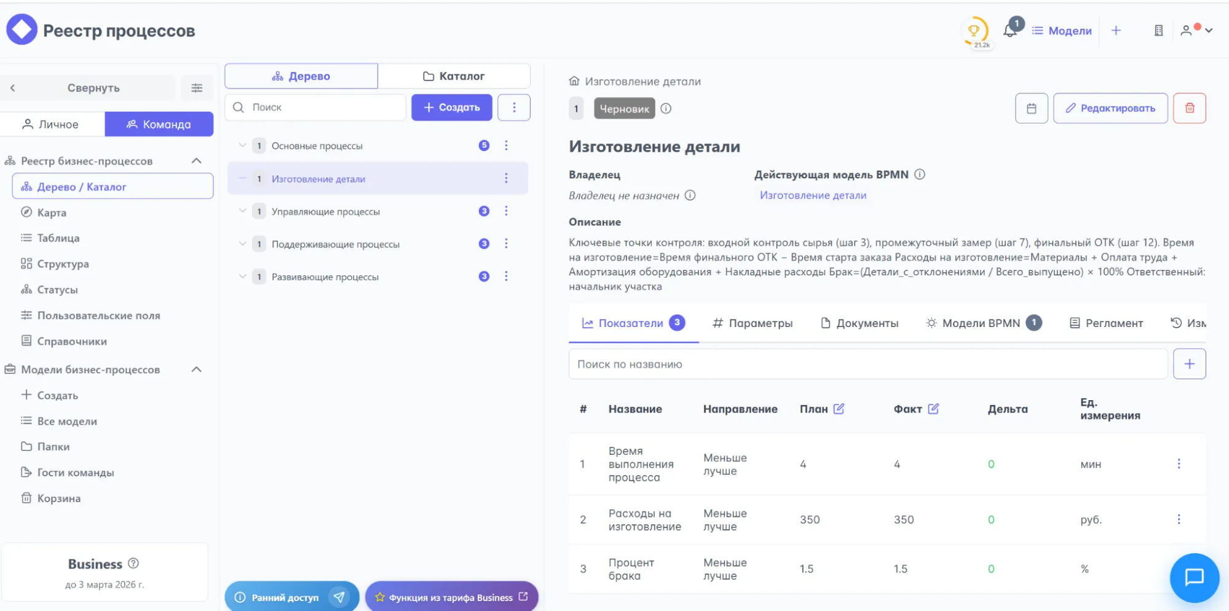1229x611 pixels.
Task: Open the user profile menu
Action: [1196, 30]
